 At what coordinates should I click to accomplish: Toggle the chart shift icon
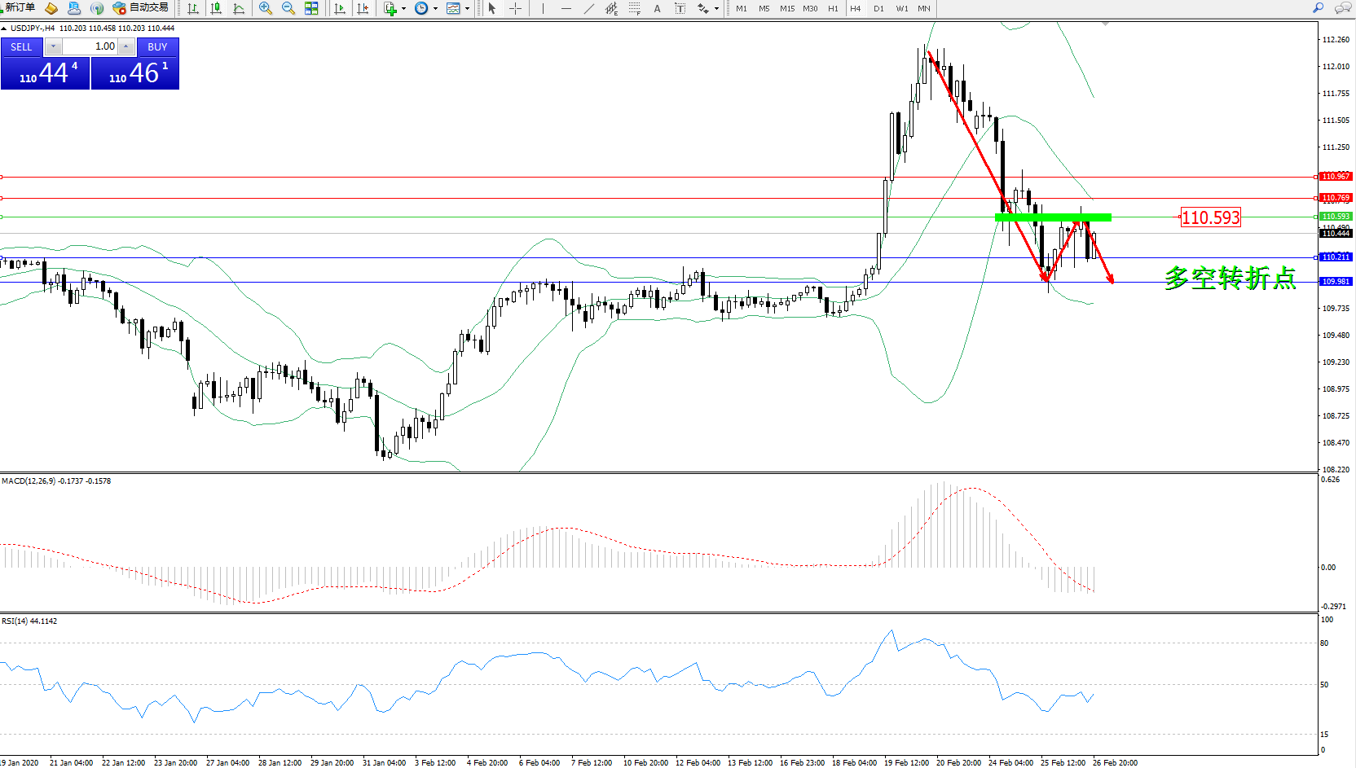point(363,8)
